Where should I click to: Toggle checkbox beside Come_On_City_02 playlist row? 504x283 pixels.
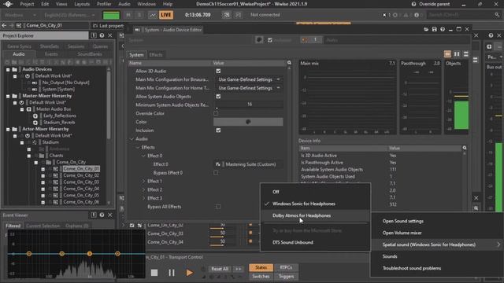coord(132,226)
